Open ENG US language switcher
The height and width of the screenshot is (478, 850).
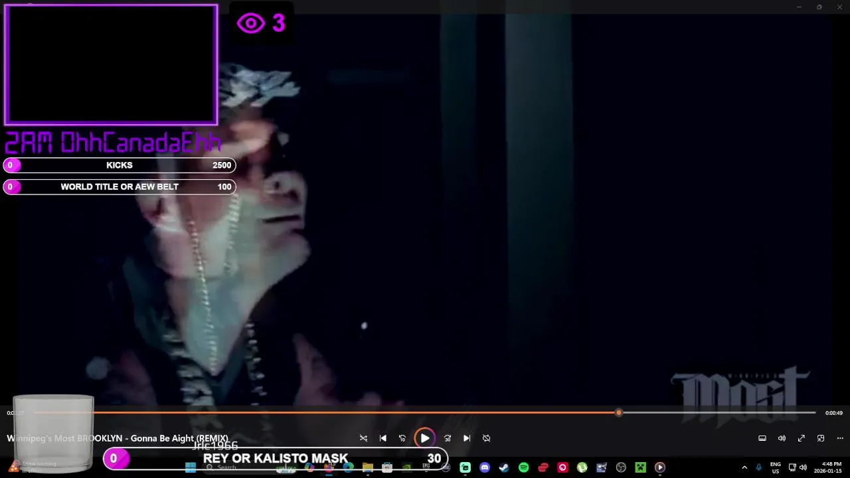tap(775, 467)
